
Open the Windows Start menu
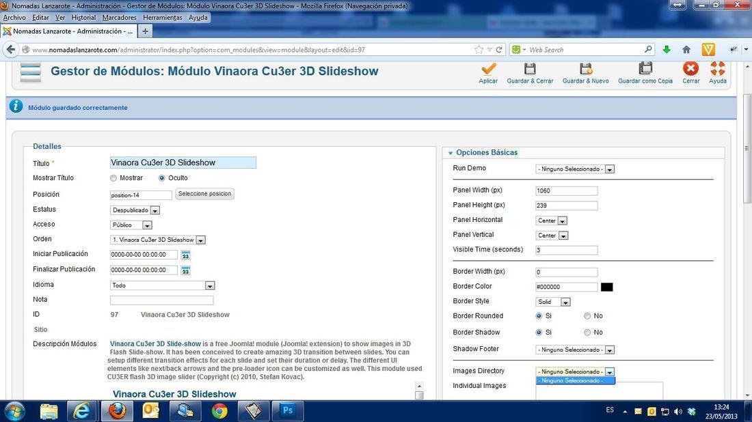pos(14,411)
